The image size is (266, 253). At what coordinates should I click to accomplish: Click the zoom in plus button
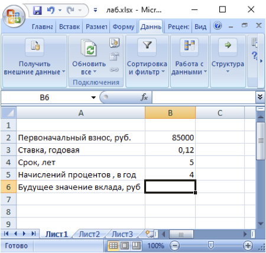point(248,246)
